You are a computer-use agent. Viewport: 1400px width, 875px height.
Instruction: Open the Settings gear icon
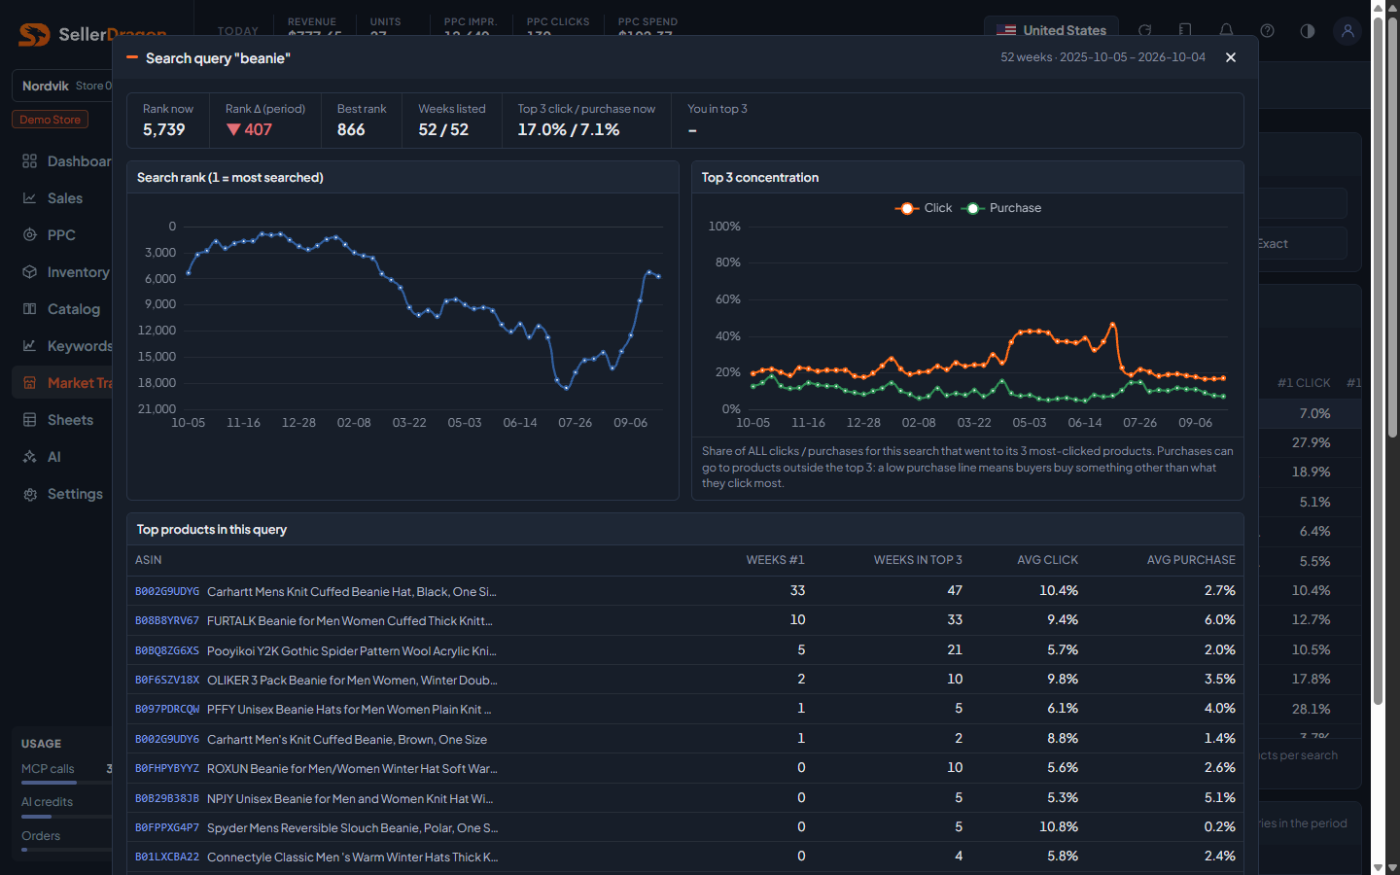click(30, 494)
